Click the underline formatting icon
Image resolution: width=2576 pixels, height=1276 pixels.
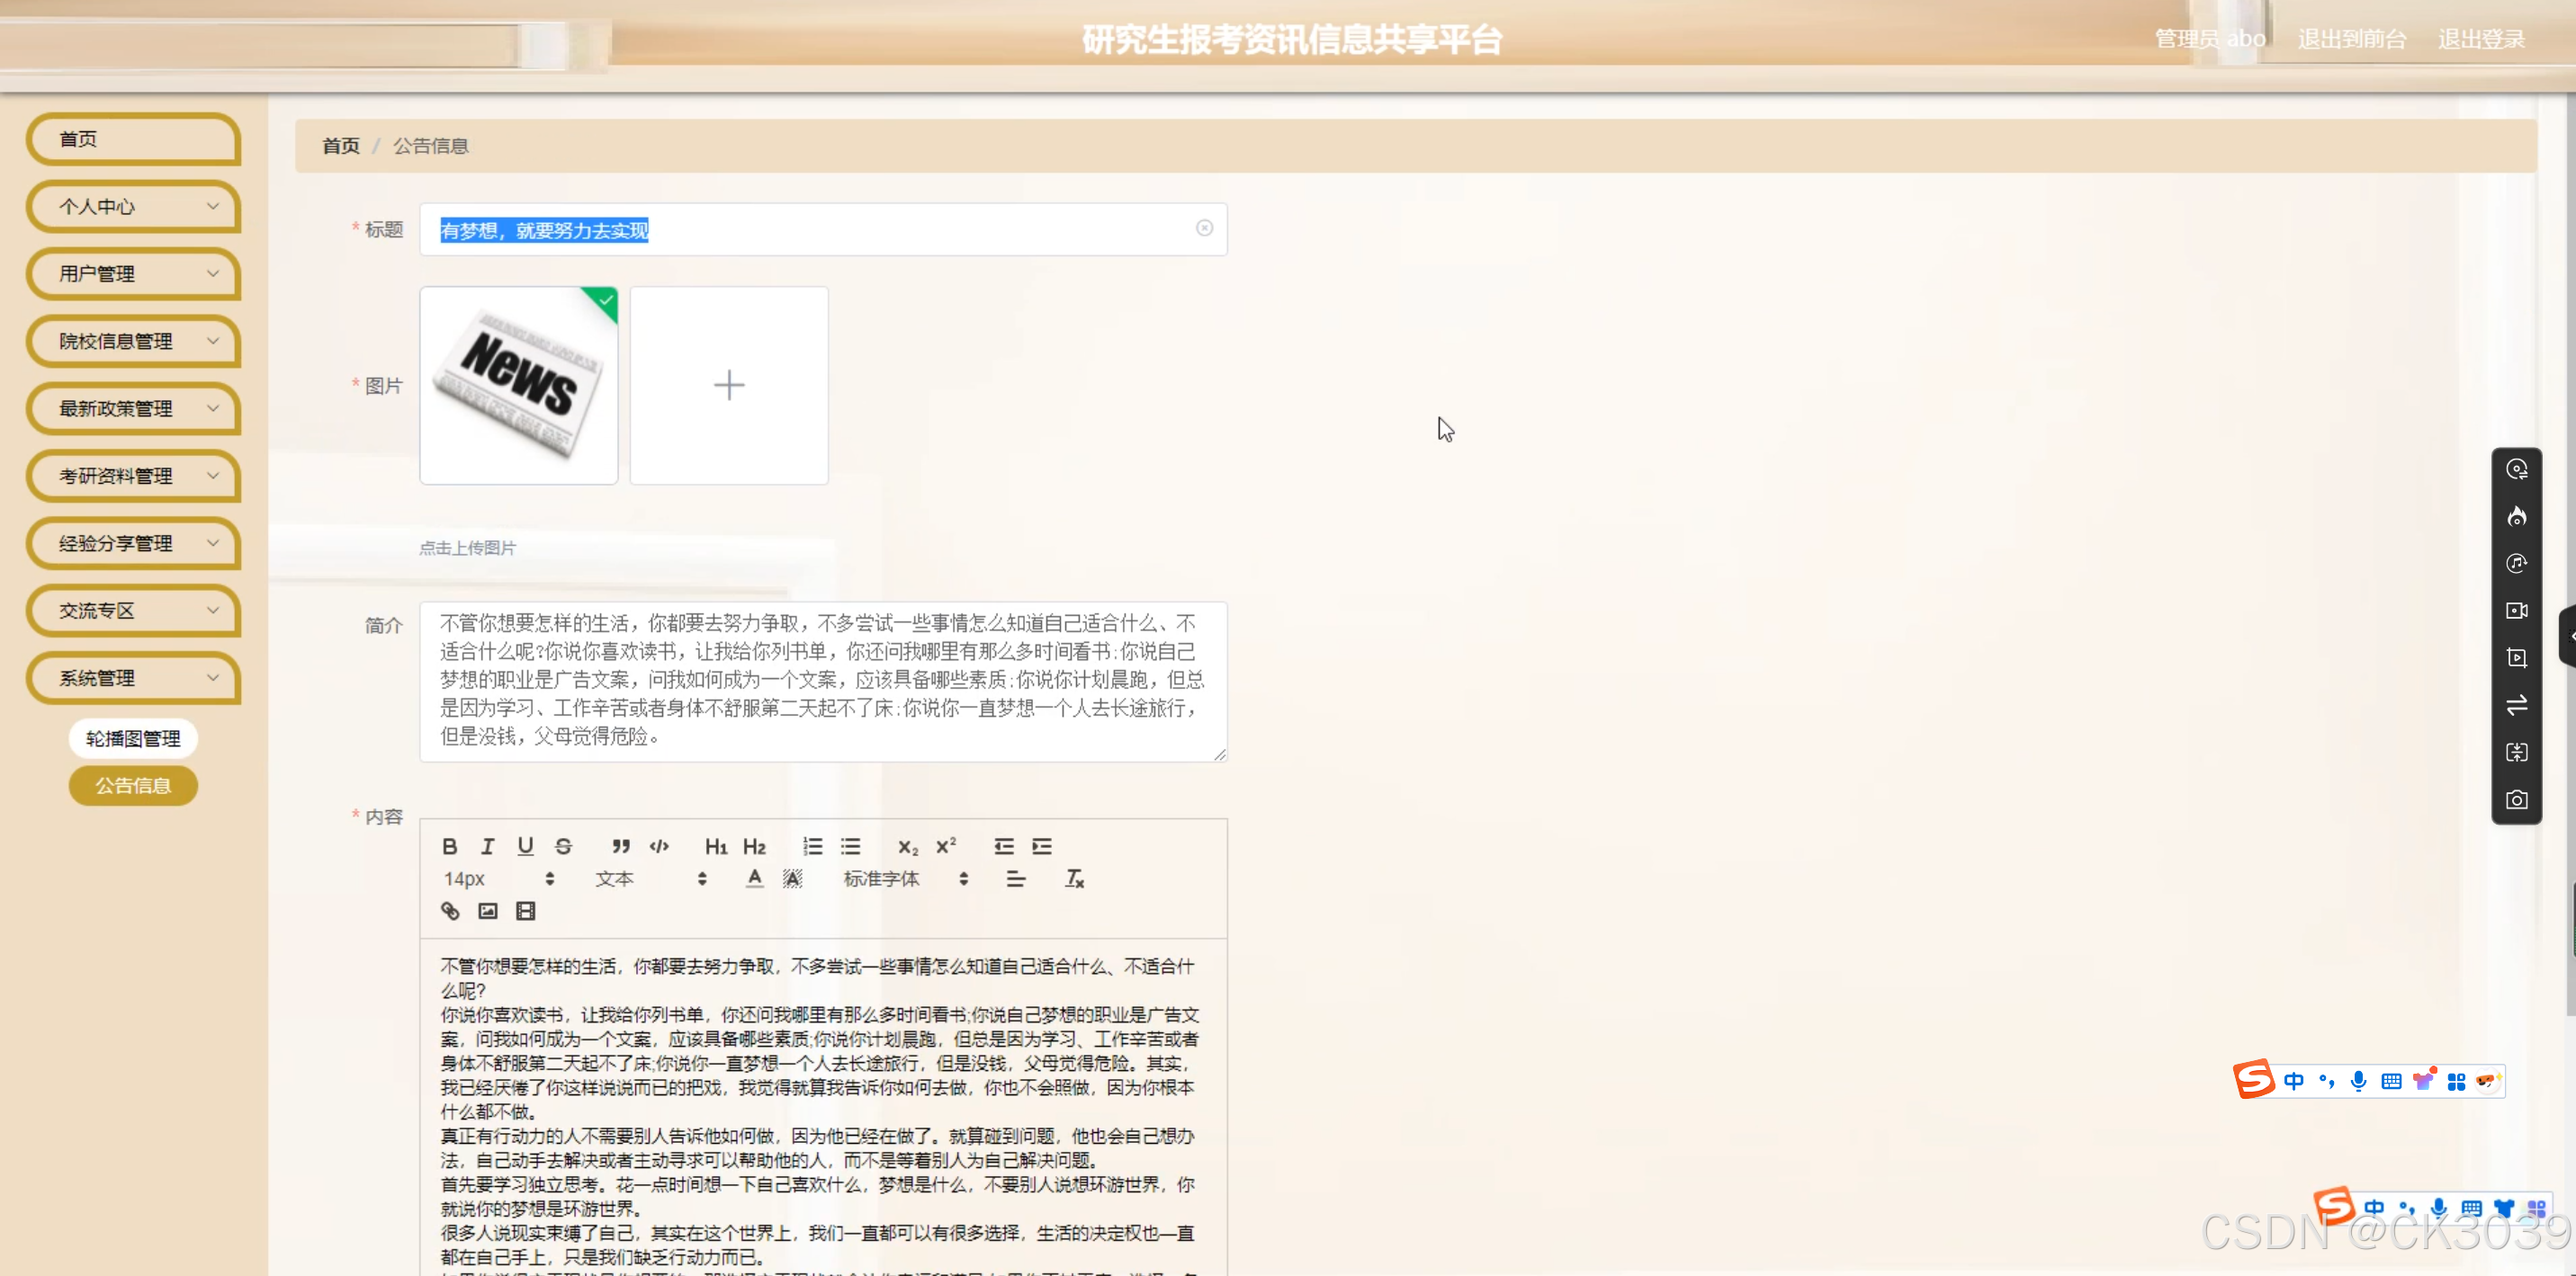525,846
